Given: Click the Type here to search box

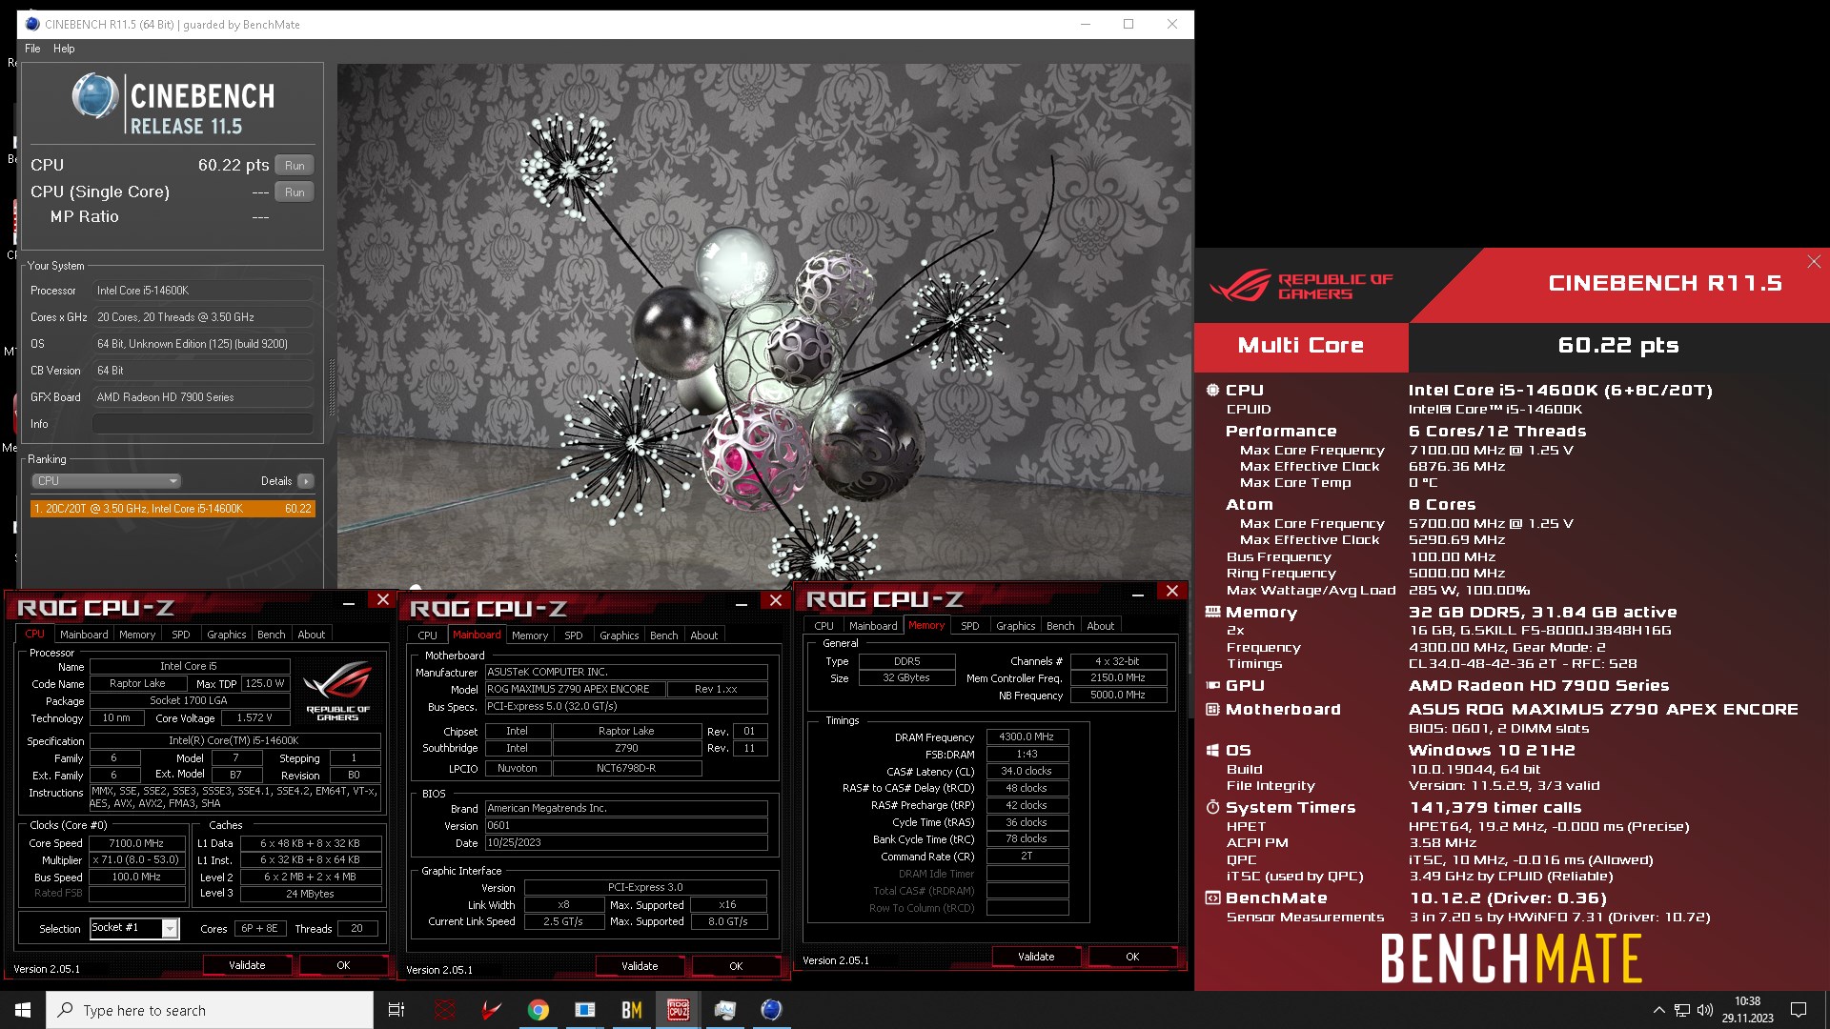Looking at the screenshot, I should (210, 1010).
